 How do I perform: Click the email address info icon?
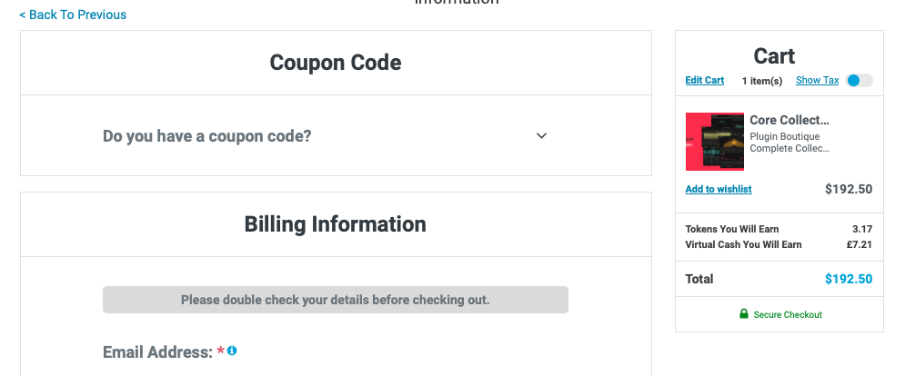tap(232, 351)
